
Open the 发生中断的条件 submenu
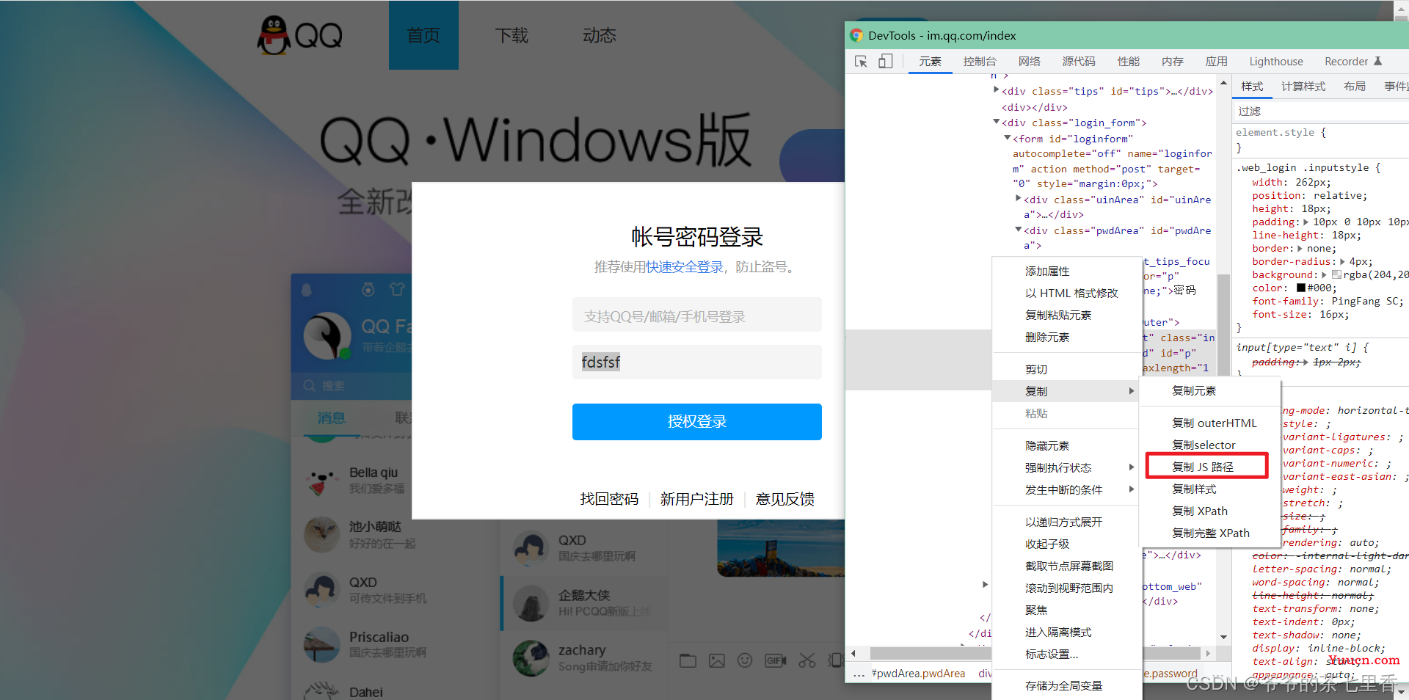tap(1067, 489)
